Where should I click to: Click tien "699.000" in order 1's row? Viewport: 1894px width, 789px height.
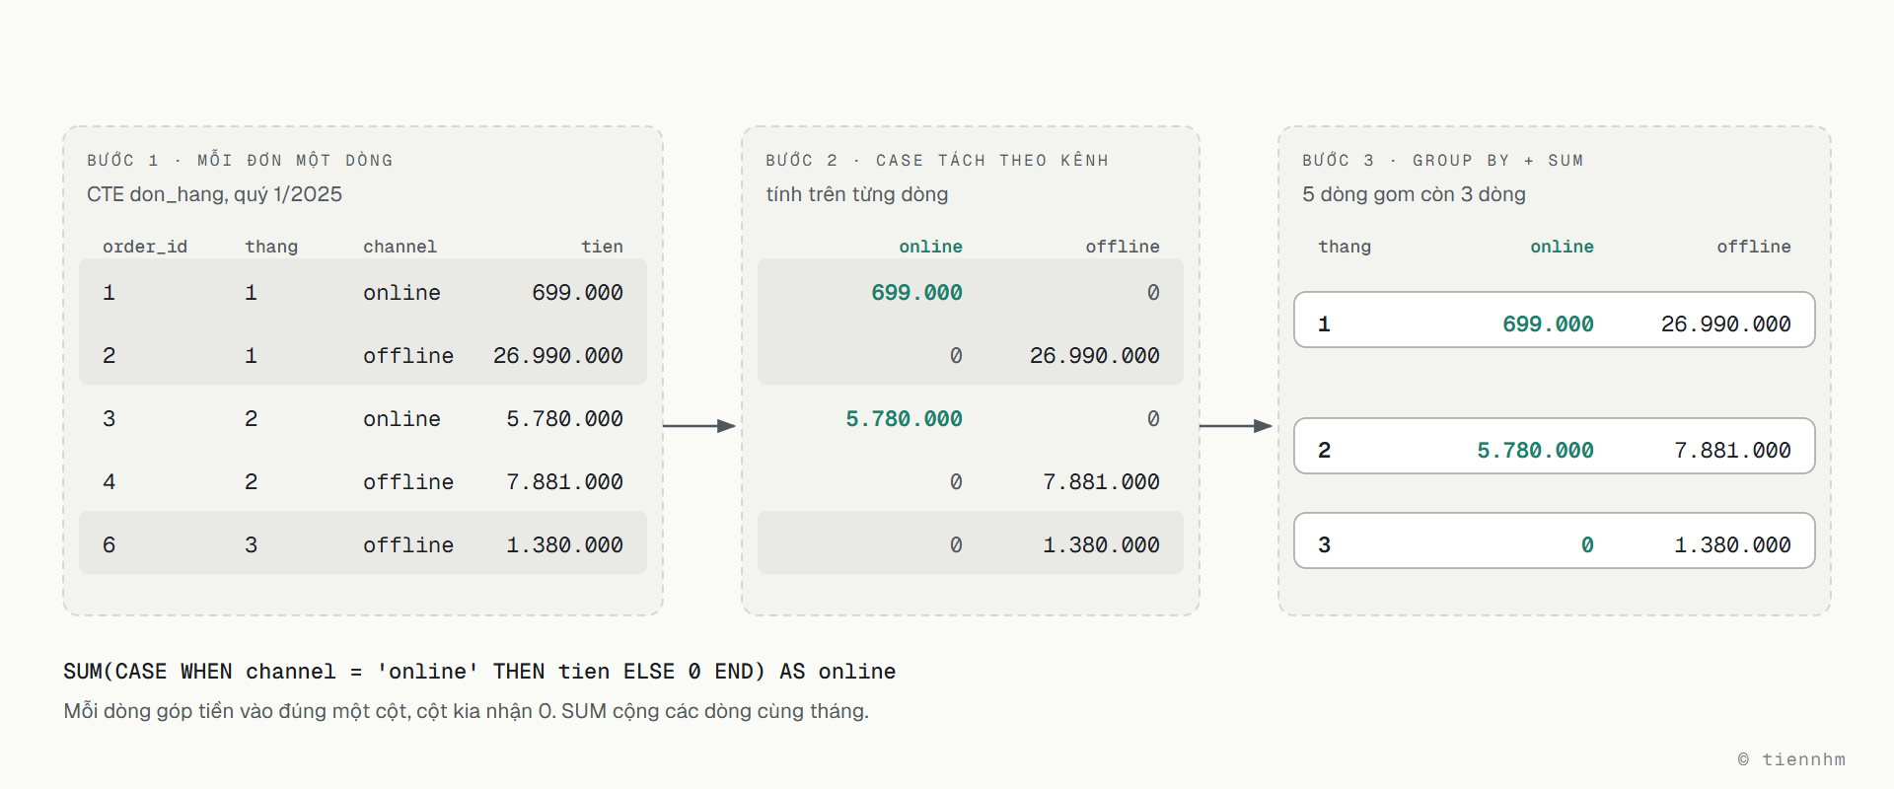tap(577, 293)
